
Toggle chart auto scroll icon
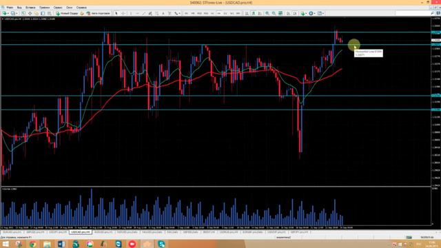[x=288, y=13]
